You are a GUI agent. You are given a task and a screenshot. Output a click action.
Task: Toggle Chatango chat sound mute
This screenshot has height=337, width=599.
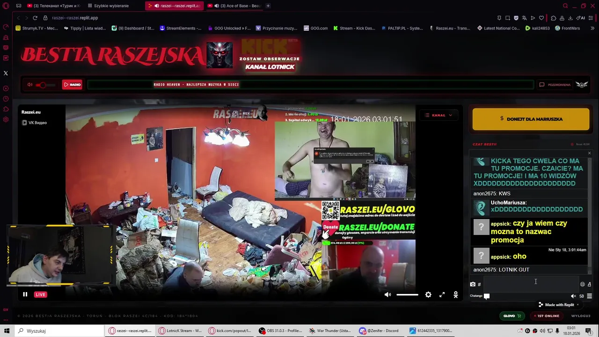(x=573, y=296)
